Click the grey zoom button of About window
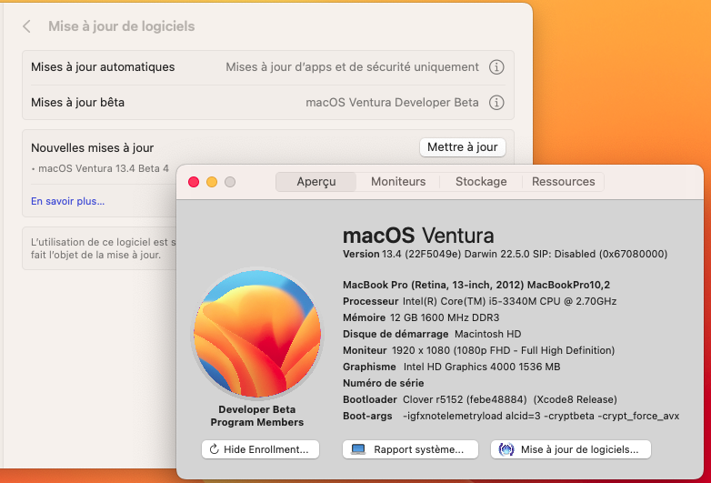711x483 pixels. tap(230, 182)
